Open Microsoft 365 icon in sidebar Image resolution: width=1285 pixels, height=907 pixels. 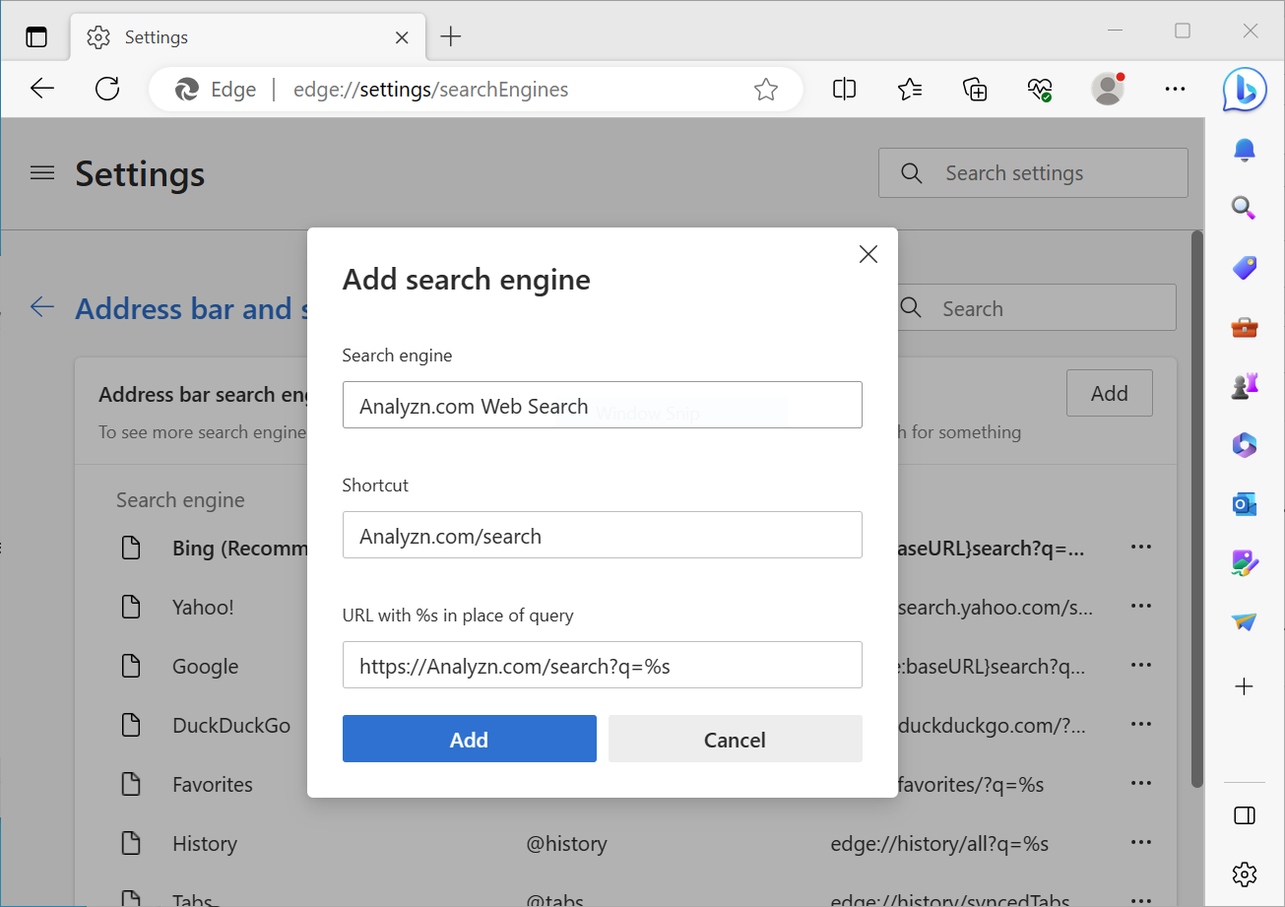click(x=1245, y=445)
